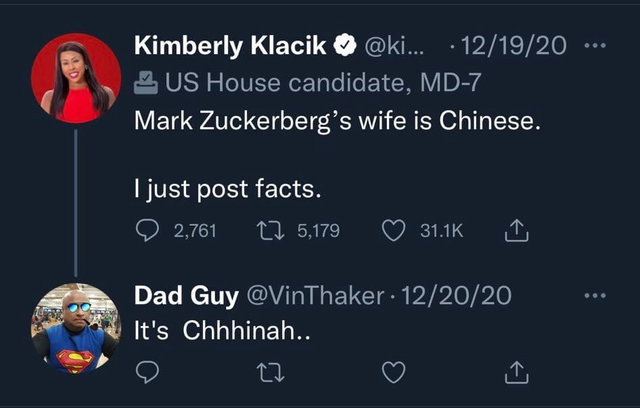This screenshot has height=408, width=640.
Task: Share Dad Guy's reply
Action: 516,371
